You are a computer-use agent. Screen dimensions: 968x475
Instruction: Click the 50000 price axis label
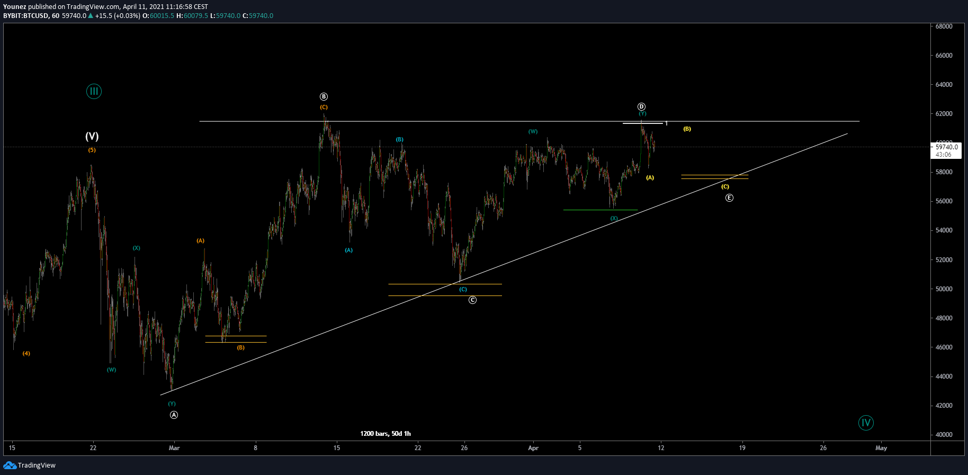pyautogui.click(x=944, y=289)
